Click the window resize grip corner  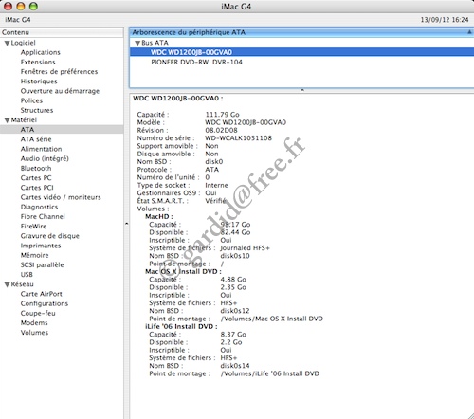click(470, 416)
